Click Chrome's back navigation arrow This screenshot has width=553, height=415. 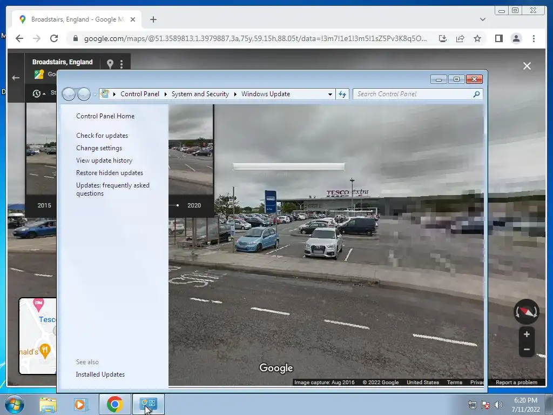point(19,38)
